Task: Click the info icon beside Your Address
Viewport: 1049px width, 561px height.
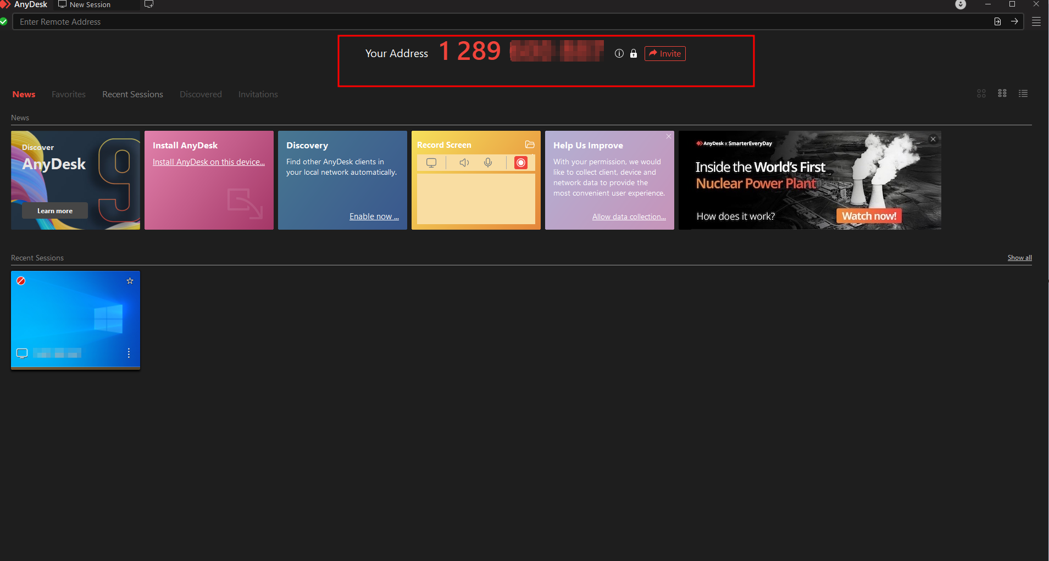Action: coord(619,53)
